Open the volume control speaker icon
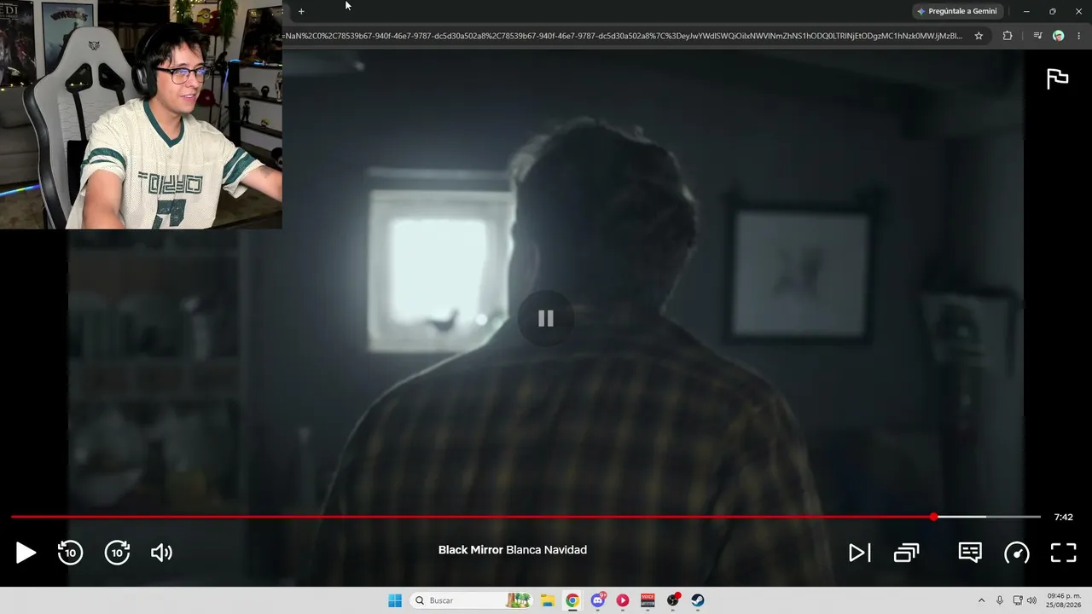Screen dimensions: 1092x614 click(161, 553)
